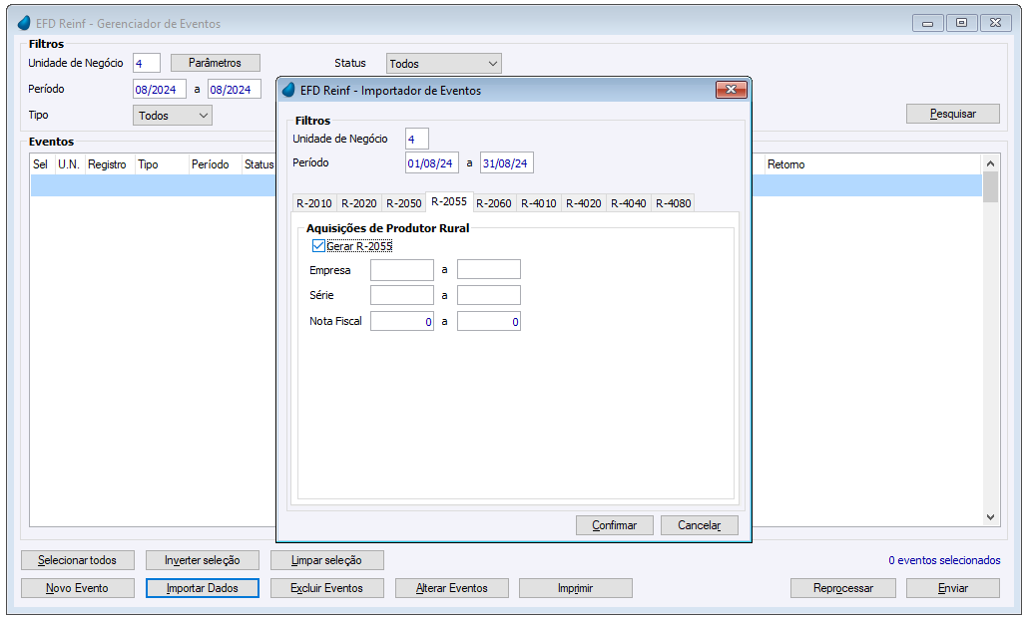Switch to the R-2010 tab

point(314,203)
